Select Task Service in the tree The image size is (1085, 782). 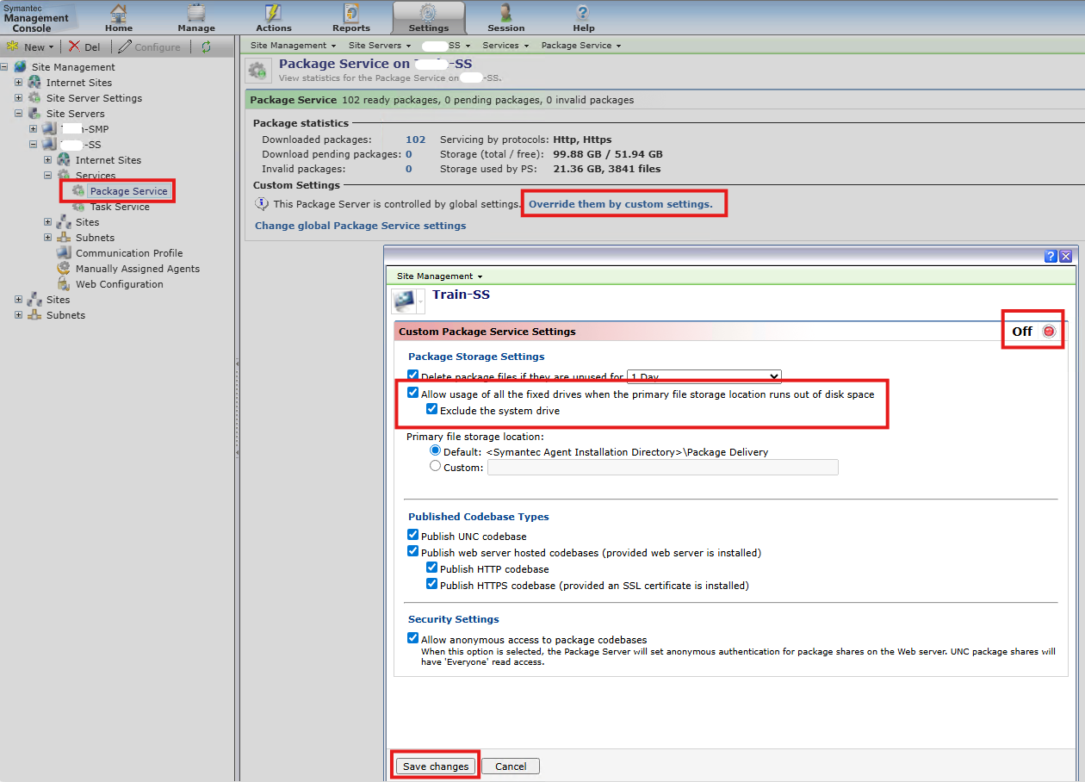pyautogui.click(x=120, y=207)
